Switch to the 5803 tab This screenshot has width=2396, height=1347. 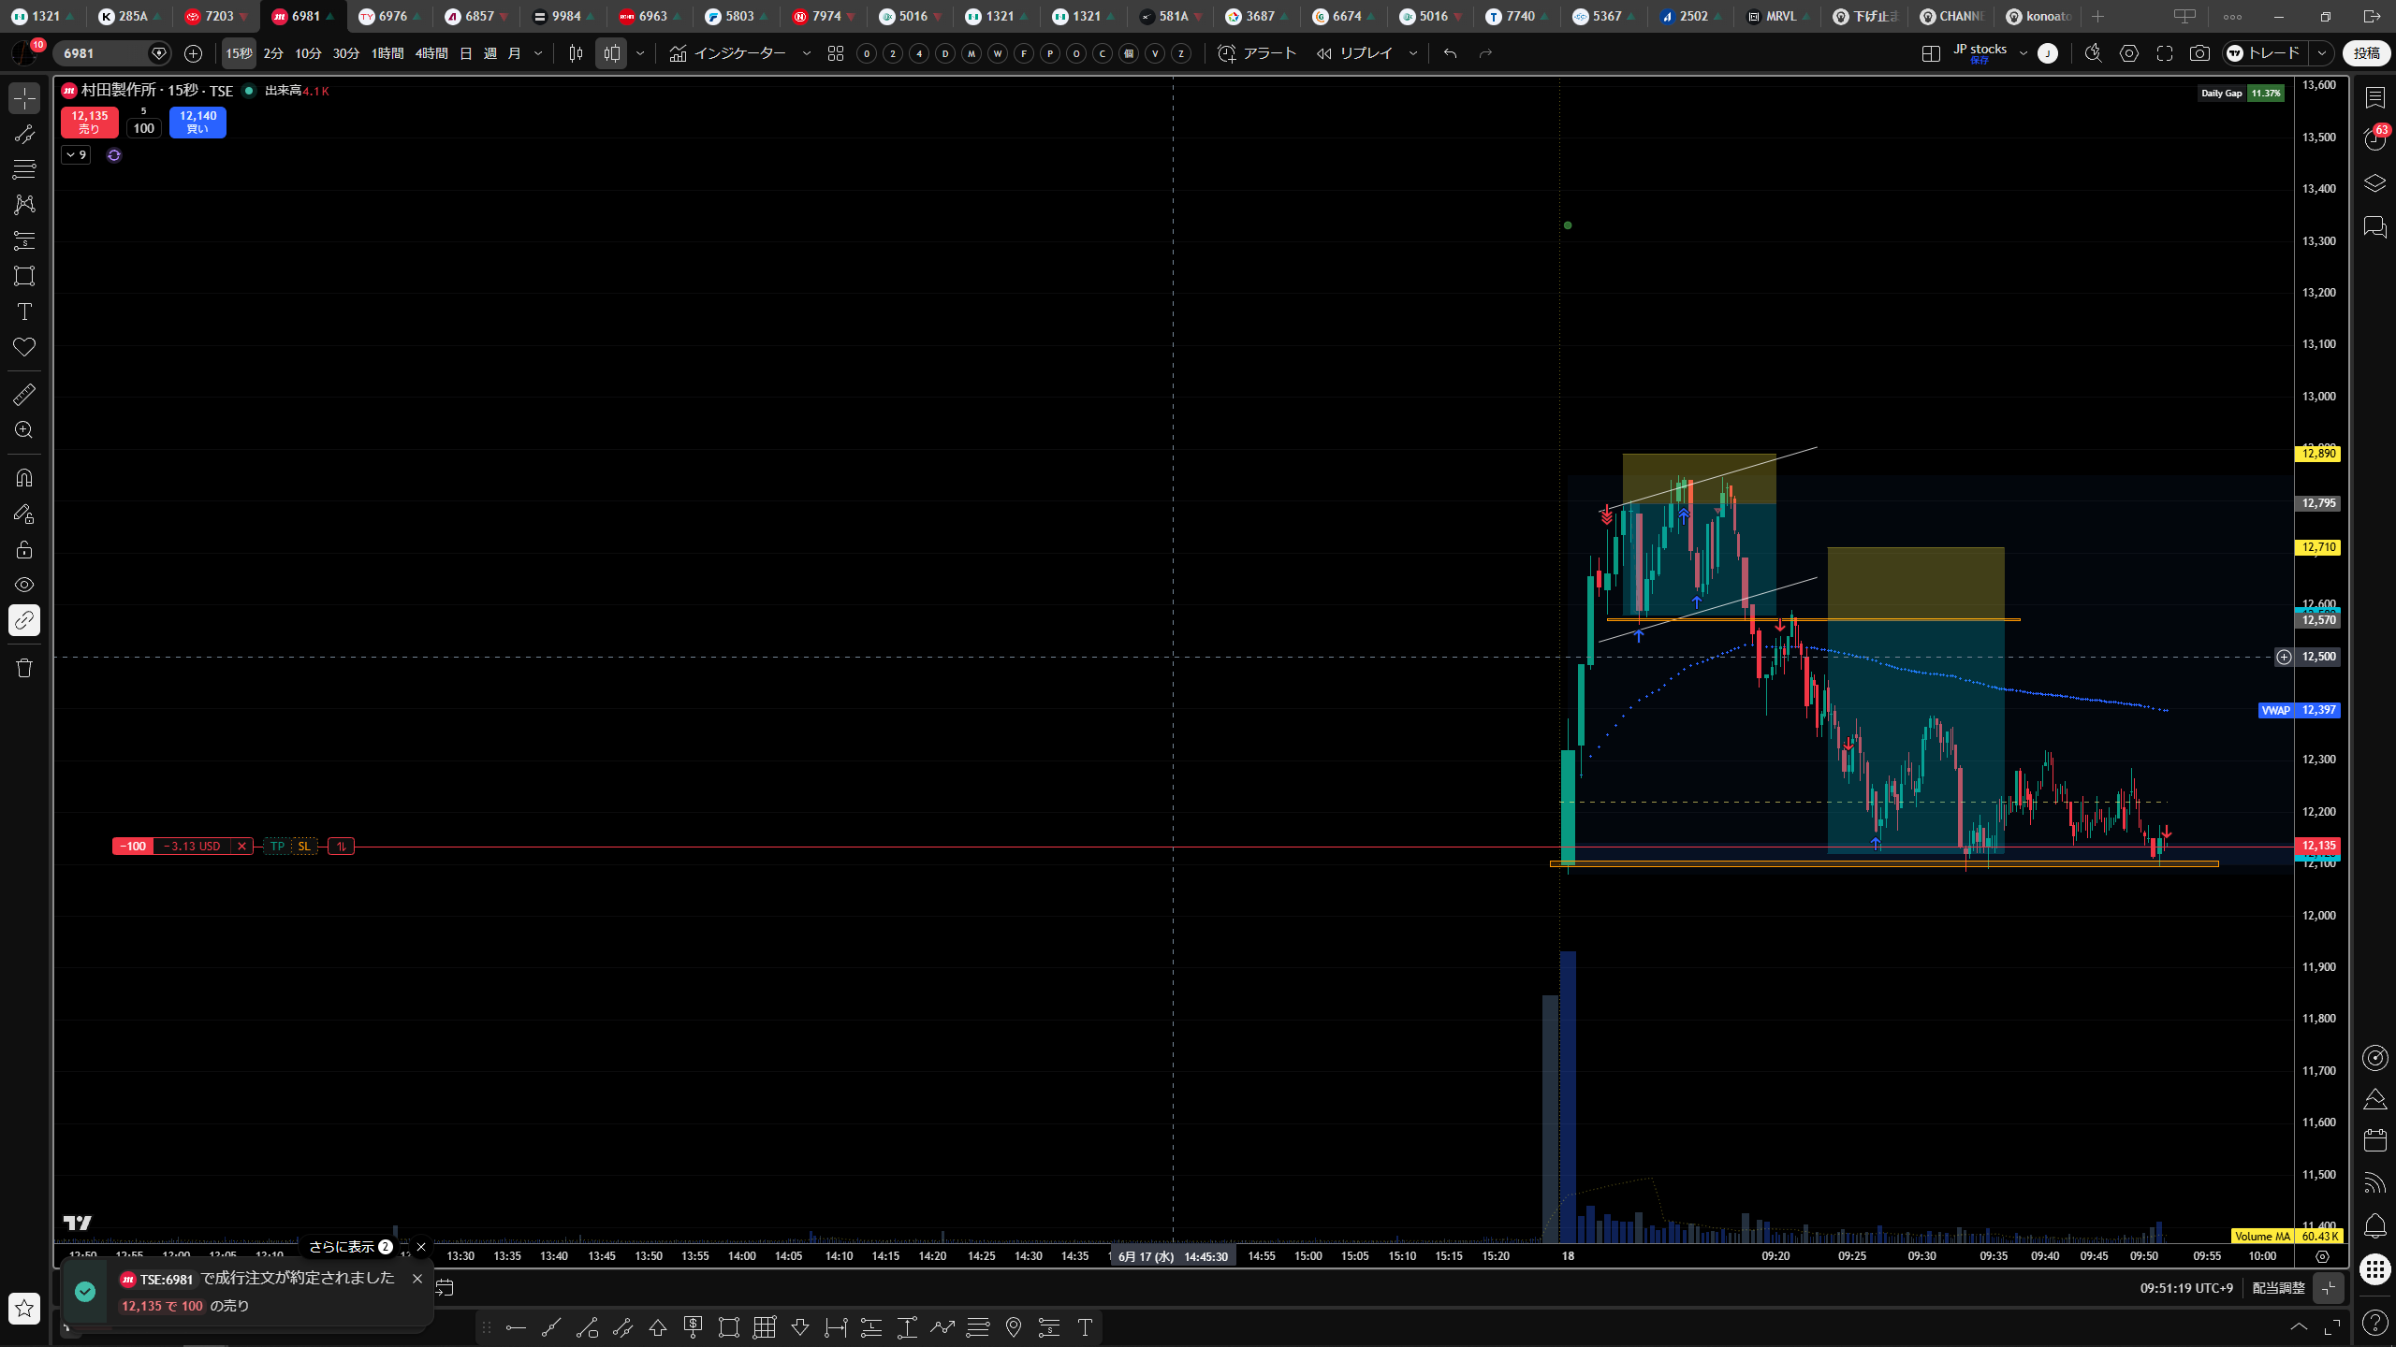point(738,16)
